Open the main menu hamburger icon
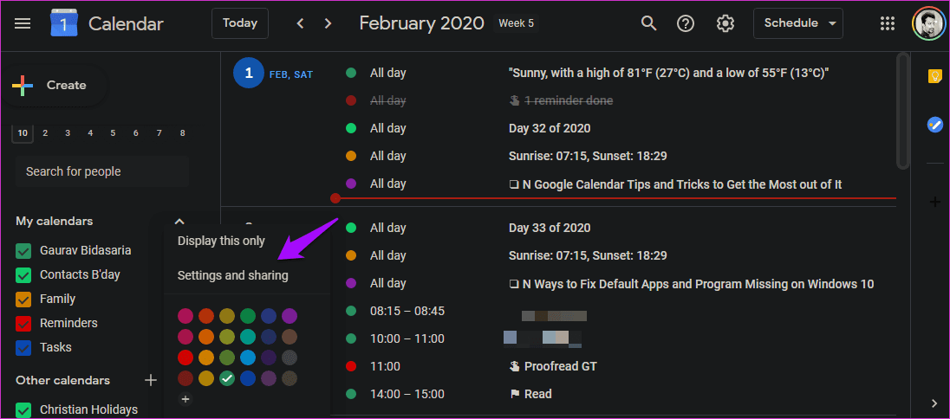 click(23, 23)
